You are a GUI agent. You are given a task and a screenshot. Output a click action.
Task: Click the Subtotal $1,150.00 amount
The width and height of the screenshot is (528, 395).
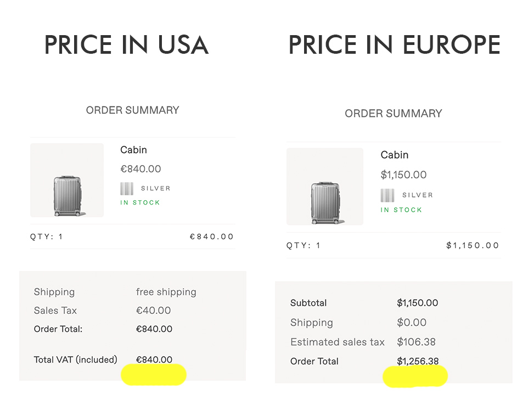pyautogui.click(x=418, y=303)
